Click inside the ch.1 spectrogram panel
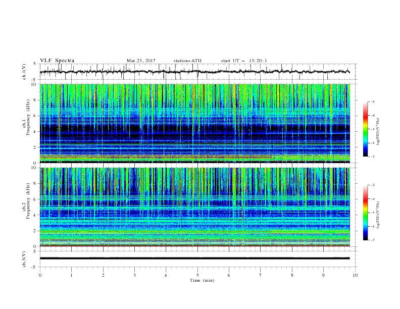 [x=195, y=123]
